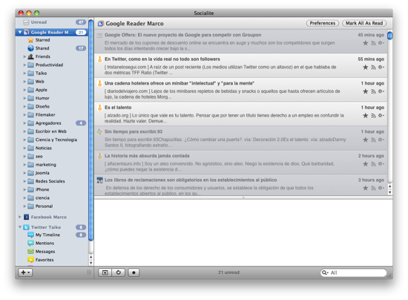This screenshot has width=408, height=300.
Task: Open Twitter Messages
Action: tap(45, 252)
